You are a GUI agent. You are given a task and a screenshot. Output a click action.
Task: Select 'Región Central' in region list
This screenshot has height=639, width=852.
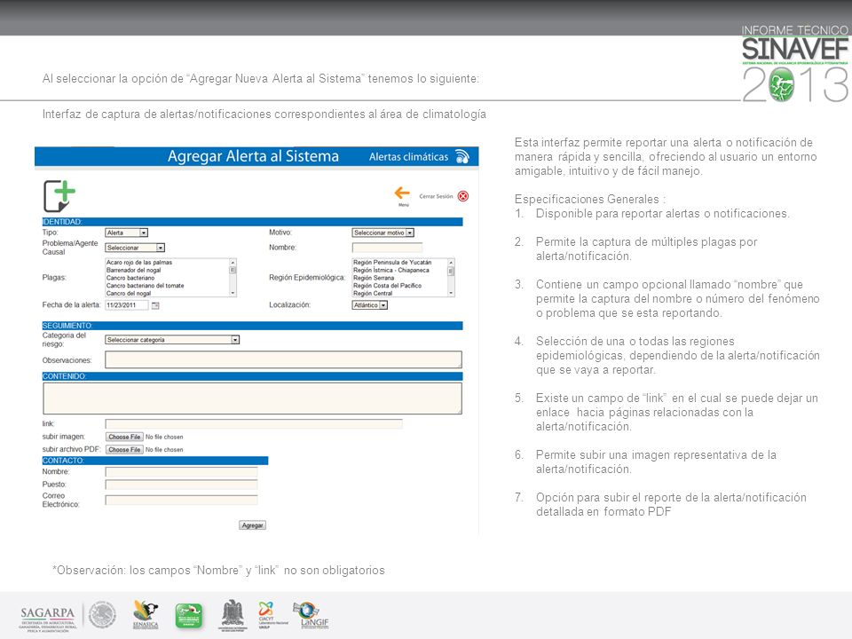pos(373,293)
